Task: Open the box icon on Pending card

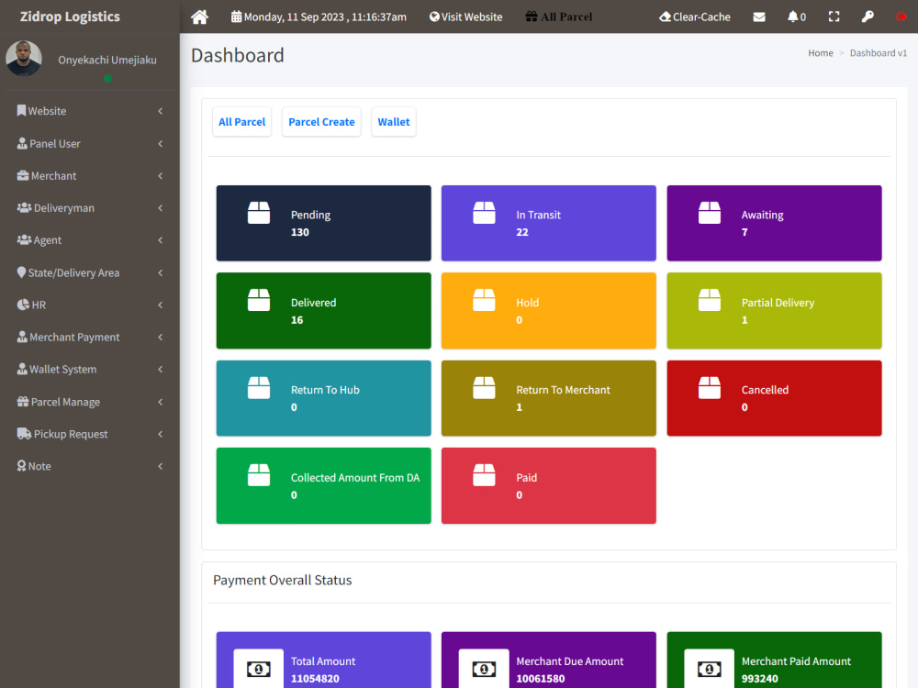Action: (259, 213)
